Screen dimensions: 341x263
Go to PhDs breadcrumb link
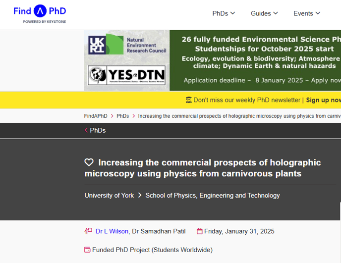tap(122, 116)
